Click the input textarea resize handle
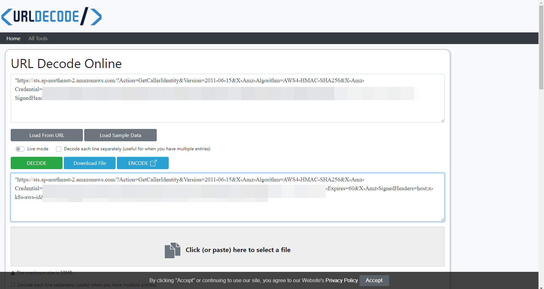Screen dimensions: 544x289 442,120
